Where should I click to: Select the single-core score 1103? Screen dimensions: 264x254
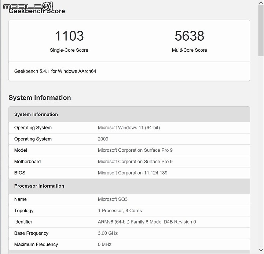coord(69,36)
